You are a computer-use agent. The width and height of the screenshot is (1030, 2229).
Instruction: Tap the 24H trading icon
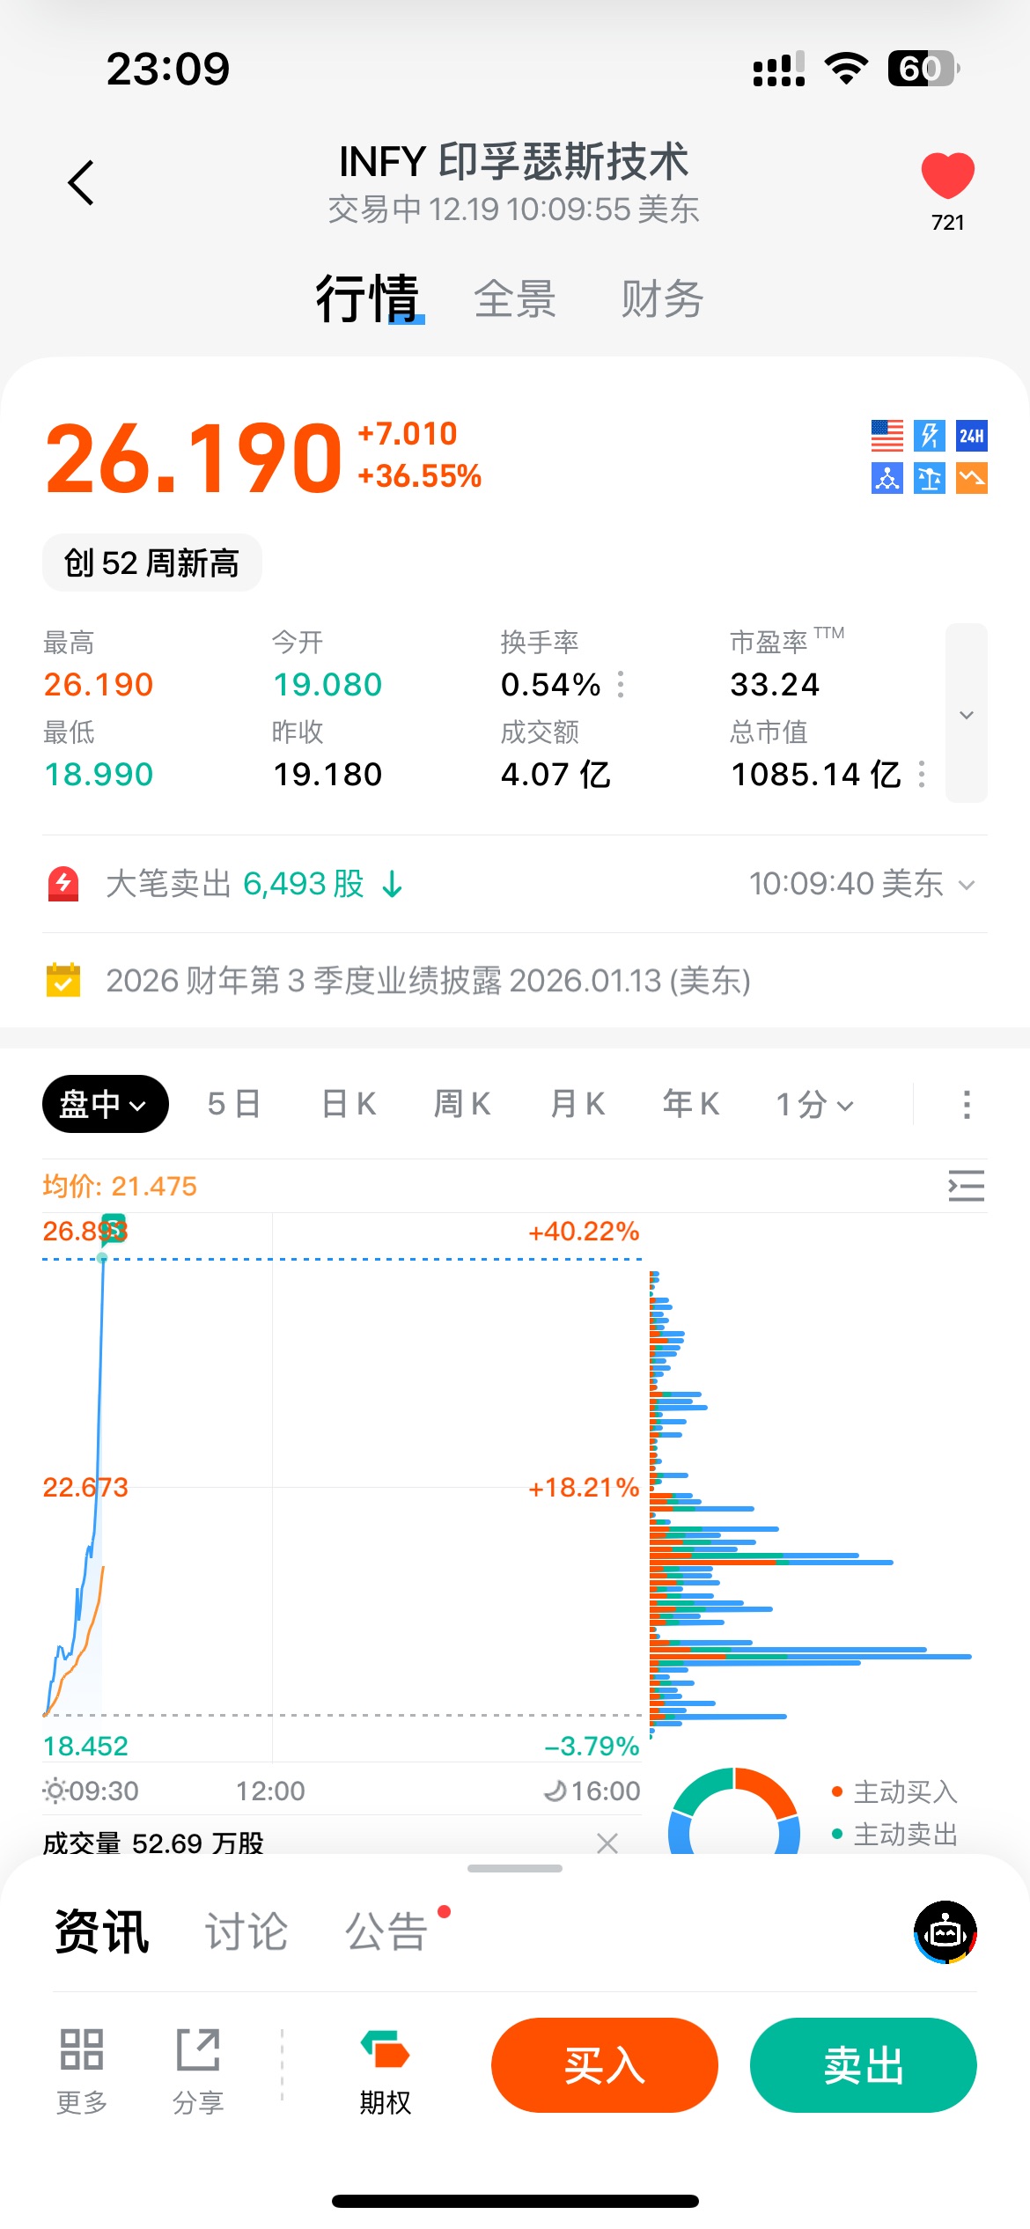[x=972, y=436]
